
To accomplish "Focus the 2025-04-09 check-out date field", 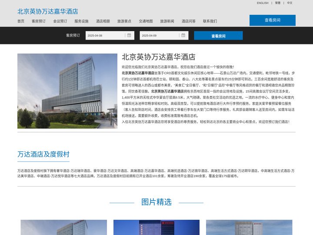I will coord(164,36).
